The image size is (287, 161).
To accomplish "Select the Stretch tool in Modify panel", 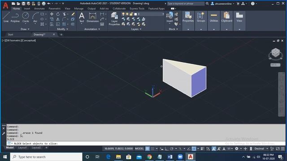I will pos(52,24).
